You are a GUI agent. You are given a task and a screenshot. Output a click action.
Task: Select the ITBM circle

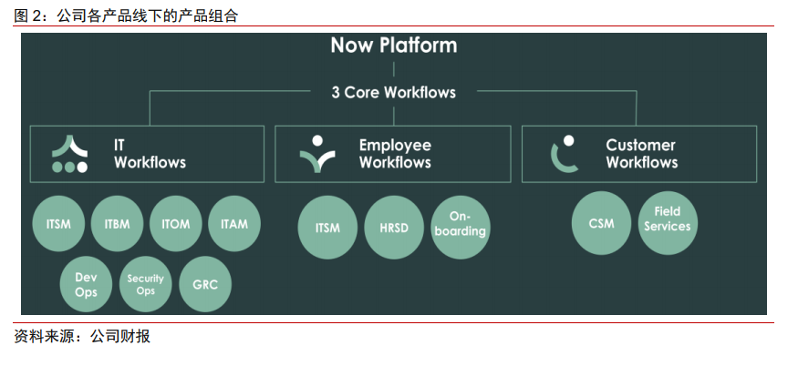click(x=117, y=224)
